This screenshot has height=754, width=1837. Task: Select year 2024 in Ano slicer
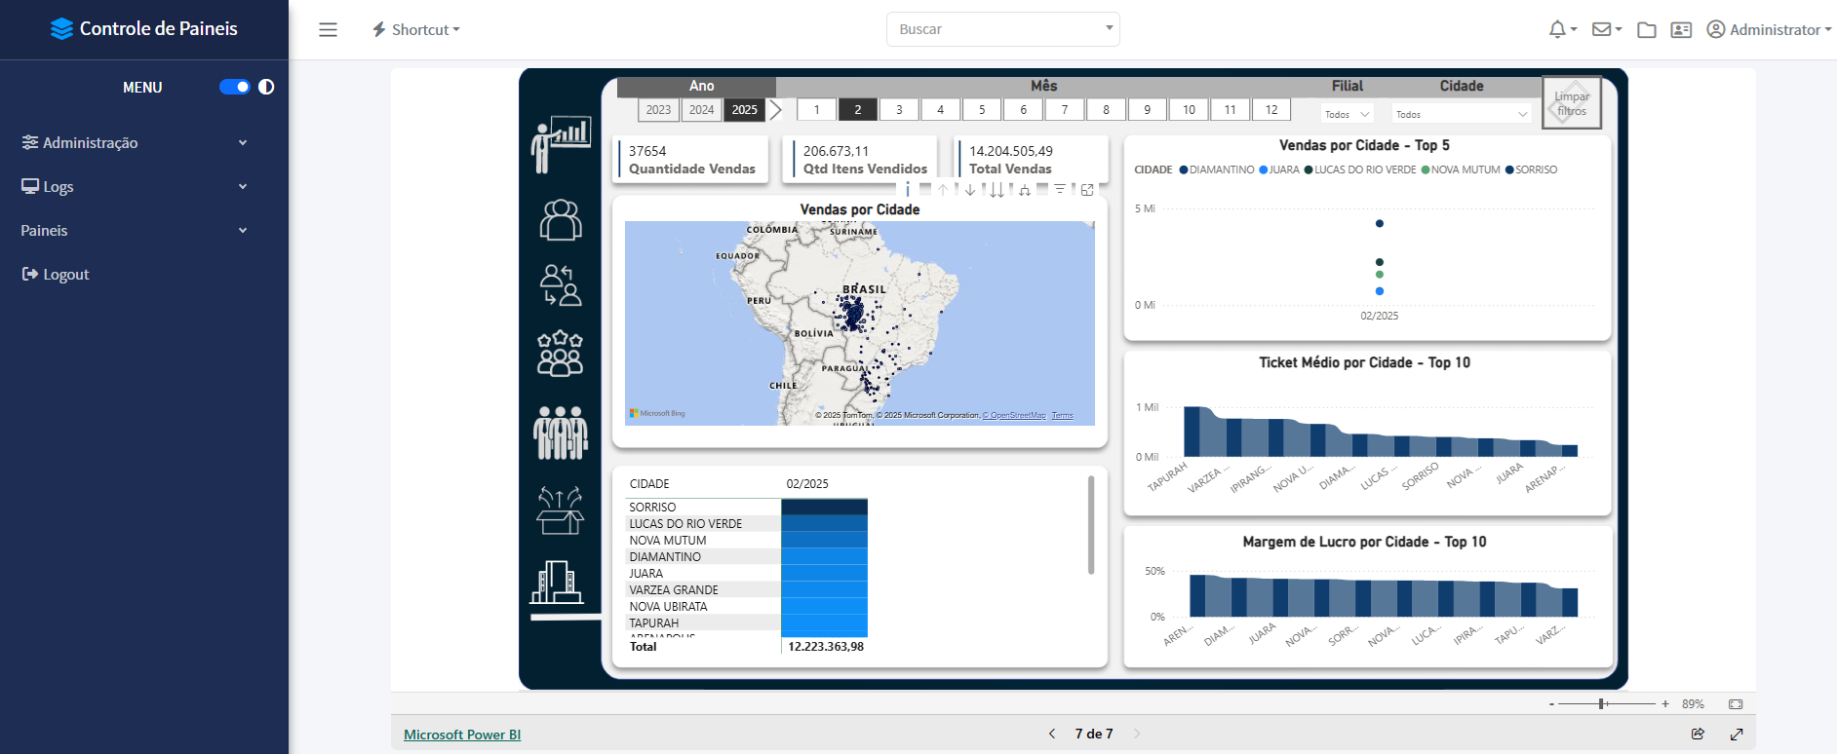click(701, 110)
